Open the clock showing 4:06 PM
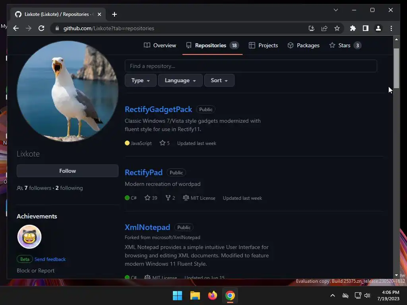 coord(388,295)
